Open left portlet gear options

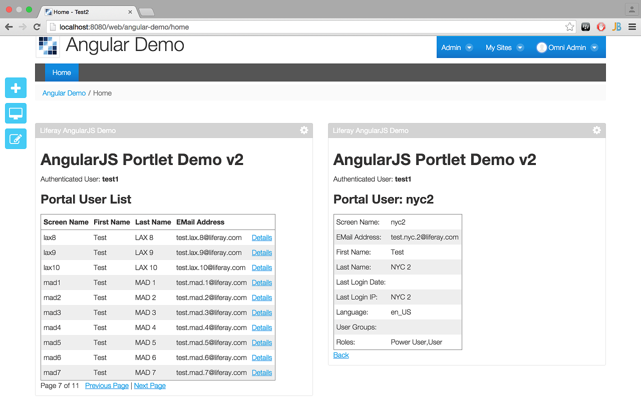point(304,130)
